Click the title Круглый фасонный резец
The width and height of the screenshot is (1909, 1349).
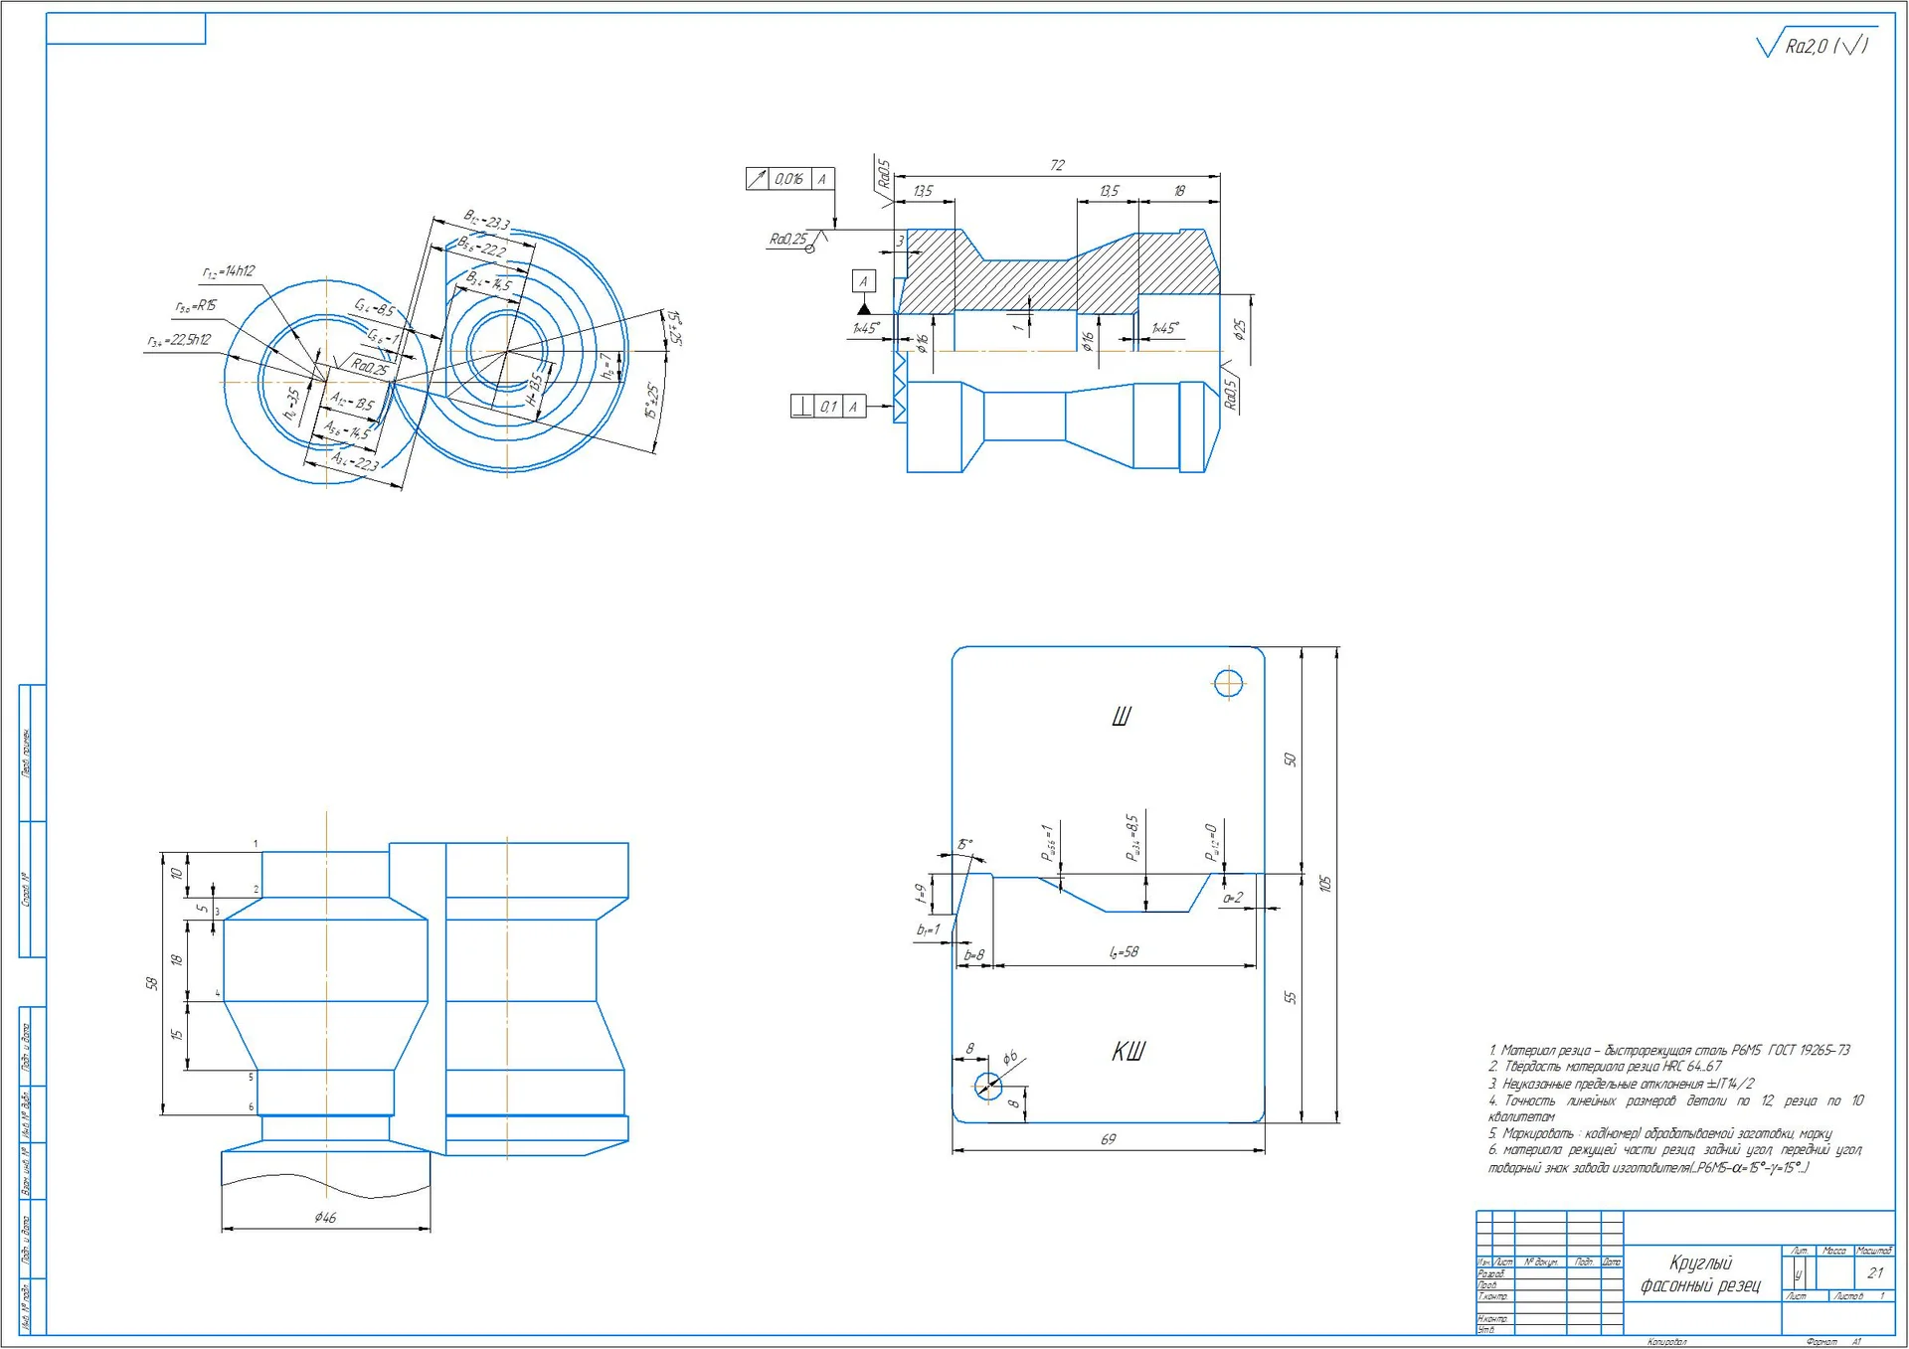tap(1700, 1273)
